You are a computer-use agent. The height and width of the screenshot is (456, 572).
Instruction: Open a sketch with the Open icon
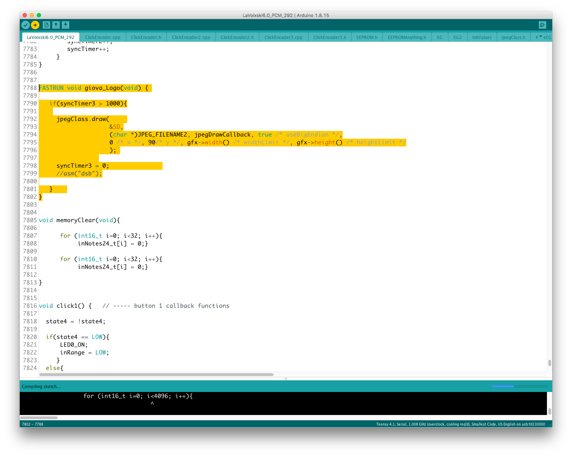click(x=56, y=25)
